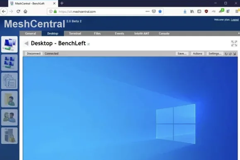This screenshot has height=160, width=240.
Task: Select the Desktop tab
Action: (x=53, y=34)
